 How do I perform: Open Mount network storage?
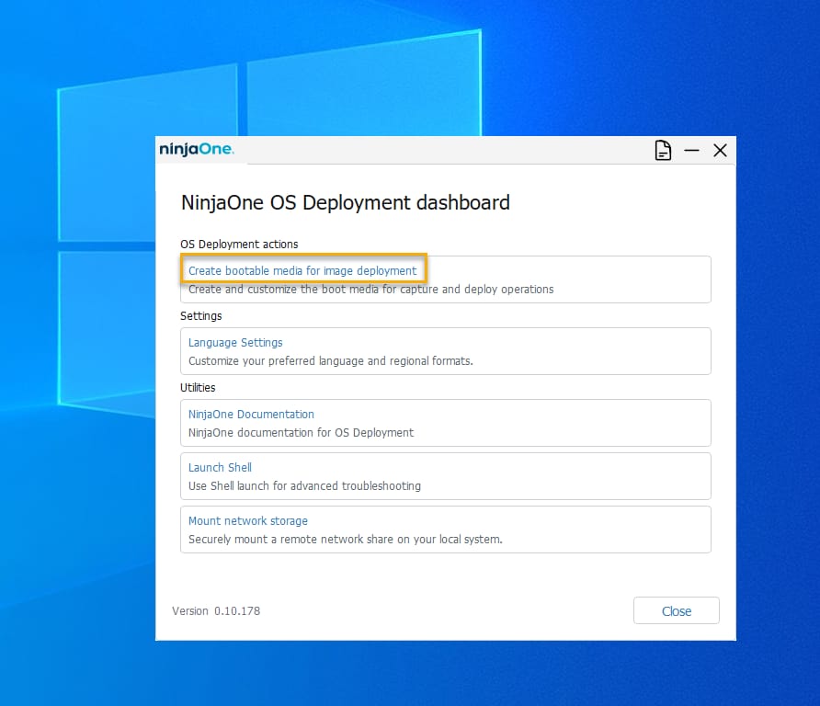(x=248, y=520)
